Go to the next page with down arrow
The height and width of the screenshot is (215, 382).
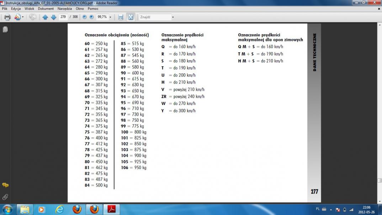click(54, 17)
